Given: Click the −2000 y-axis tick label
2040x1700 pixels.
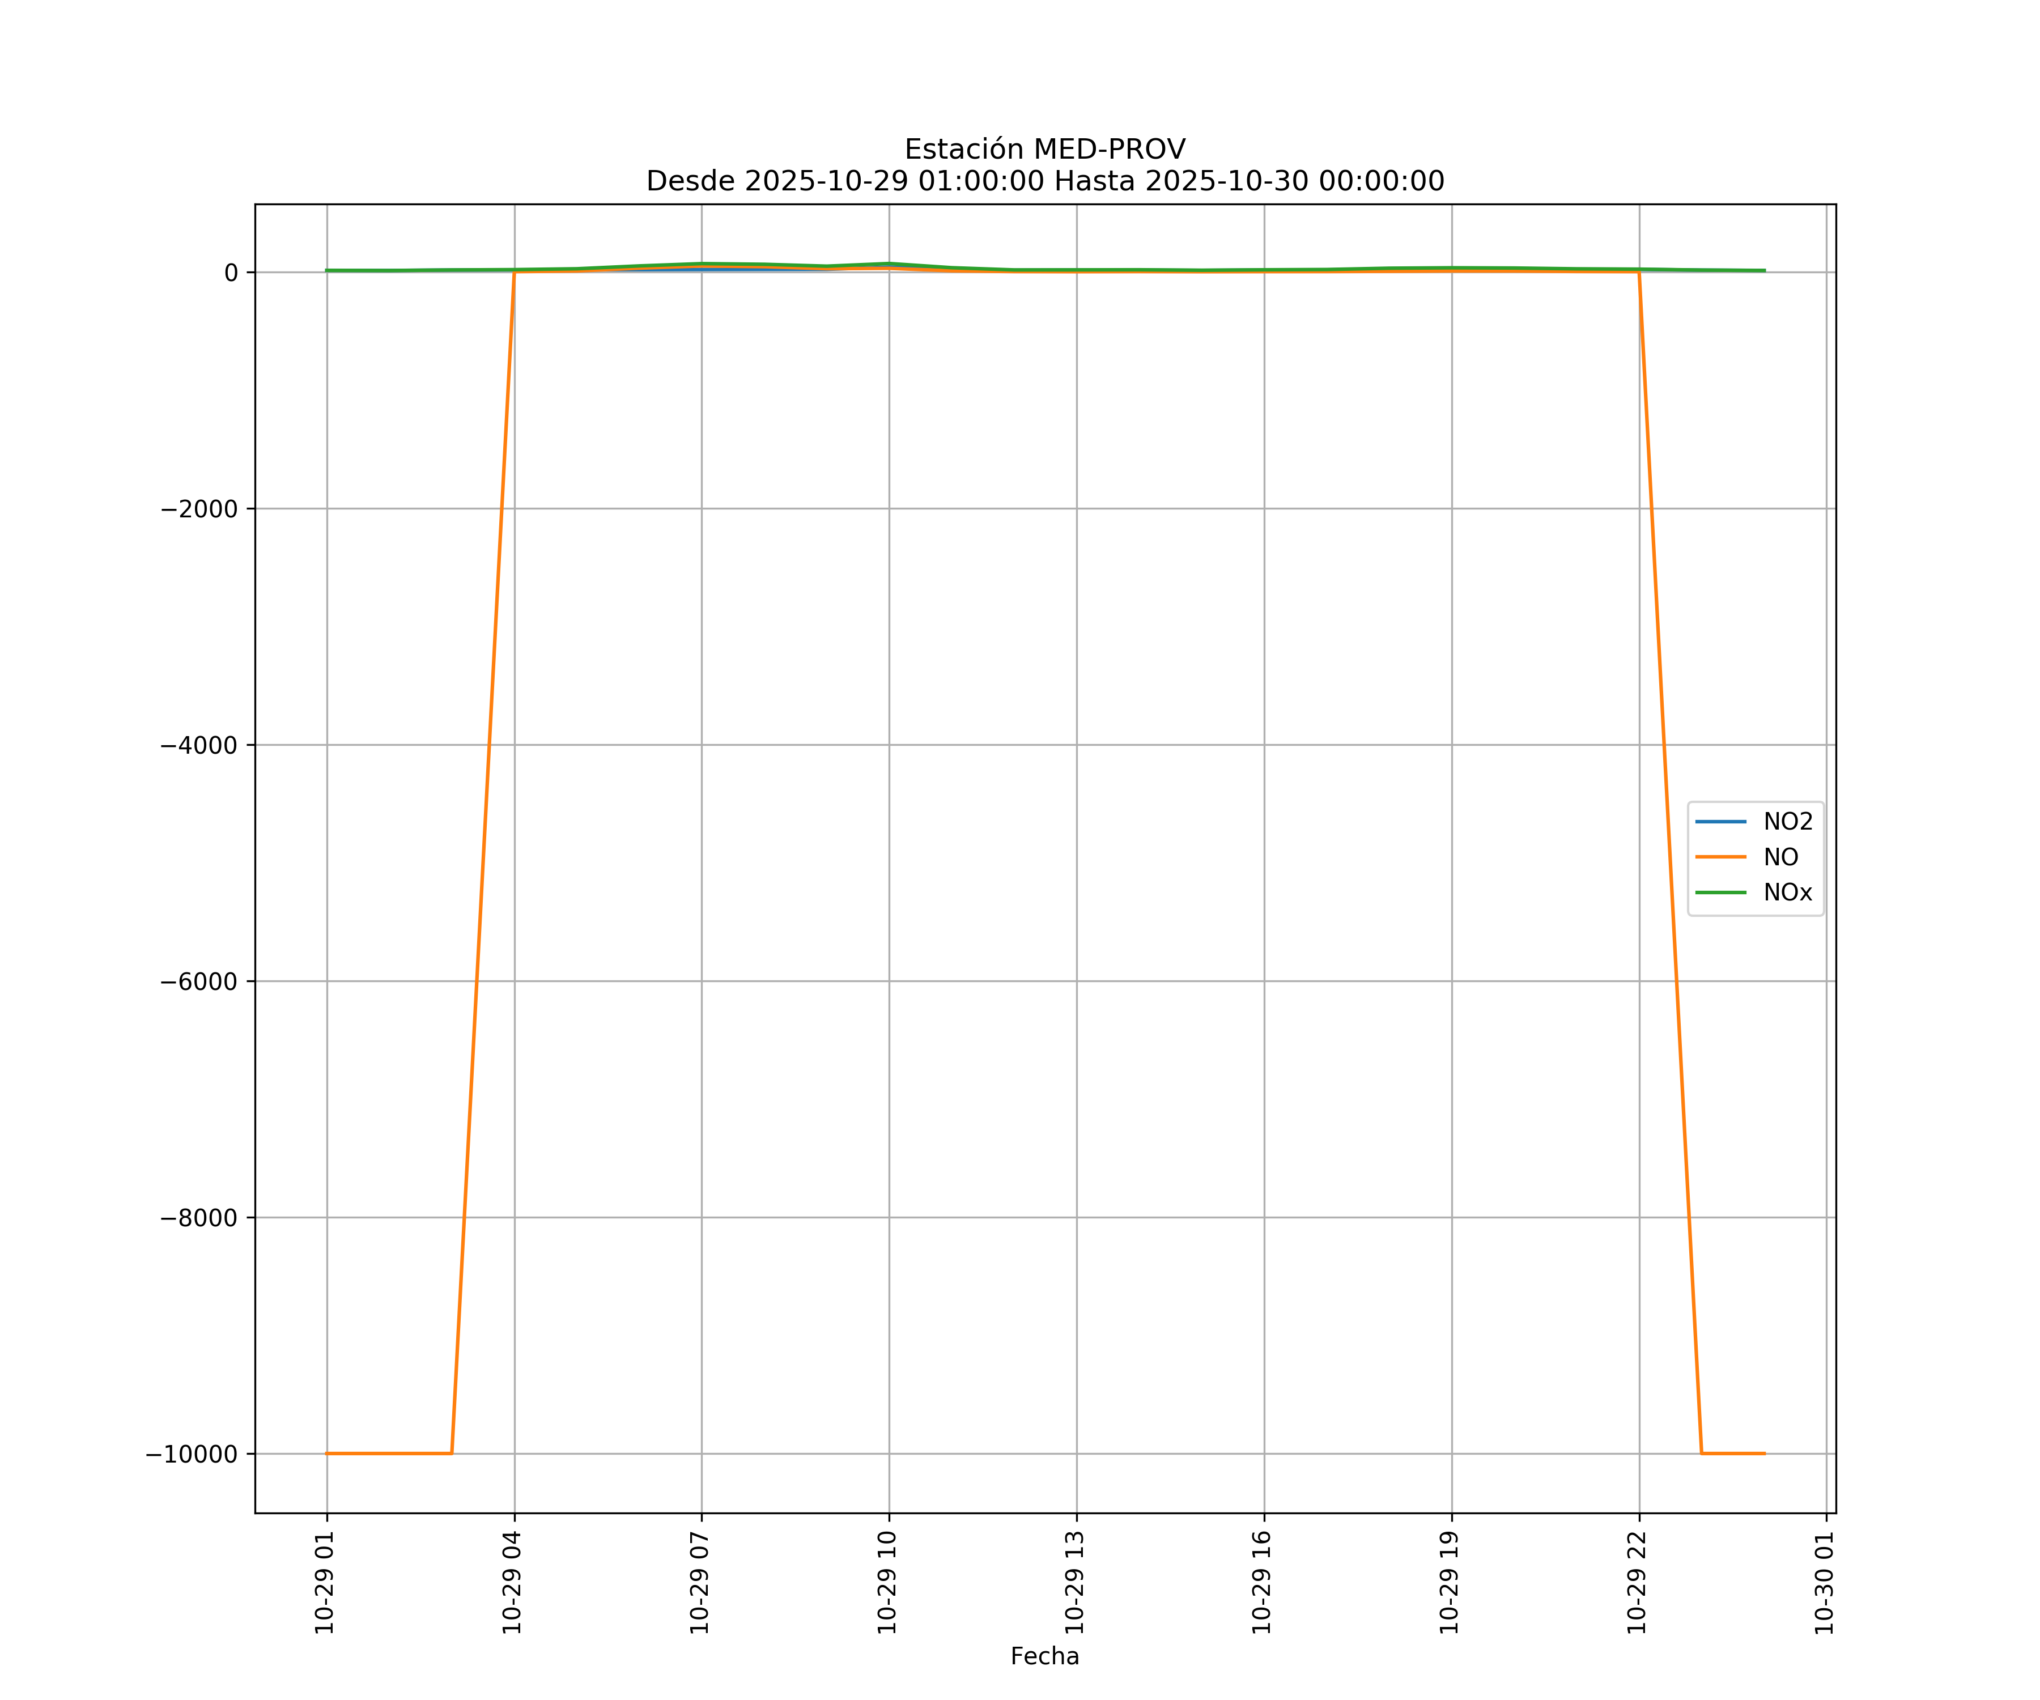Looking at the screenshot, I should (x=199, y=509).
